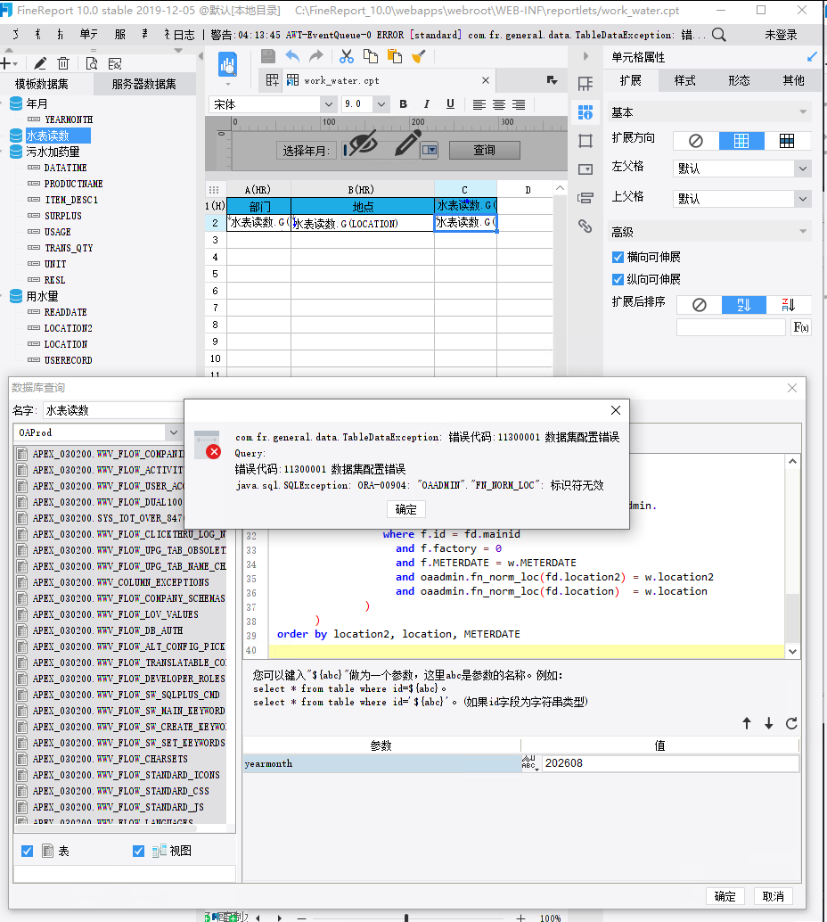Open the 宋体 font family dropdown

(329, 104)
